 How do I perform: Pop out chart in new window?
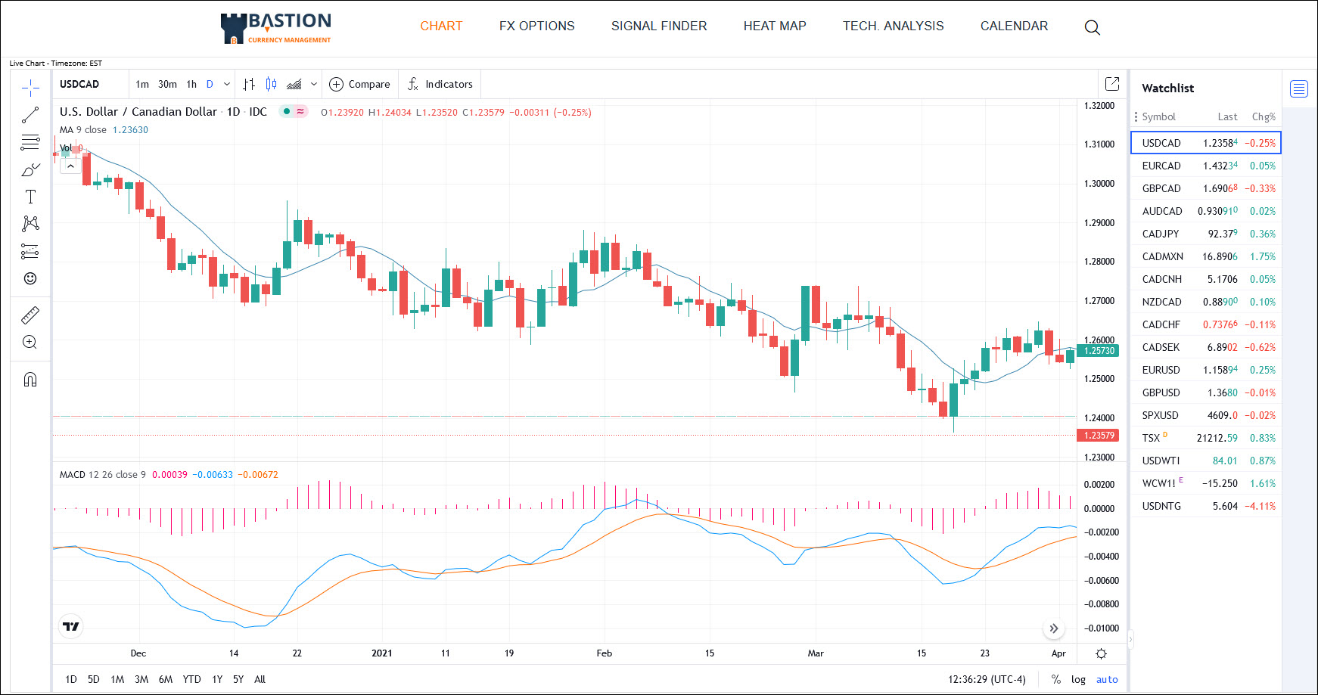point(1112,84)
